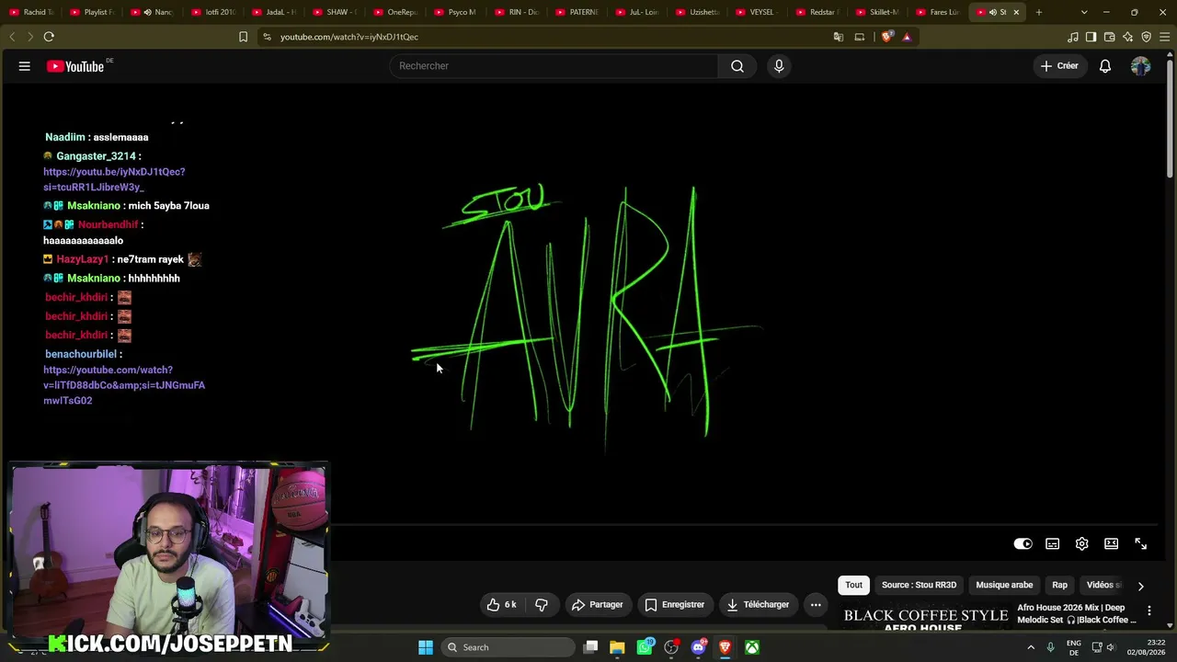
Task: Switch to the Fares browser tab
Action: (x=939, y=12)
